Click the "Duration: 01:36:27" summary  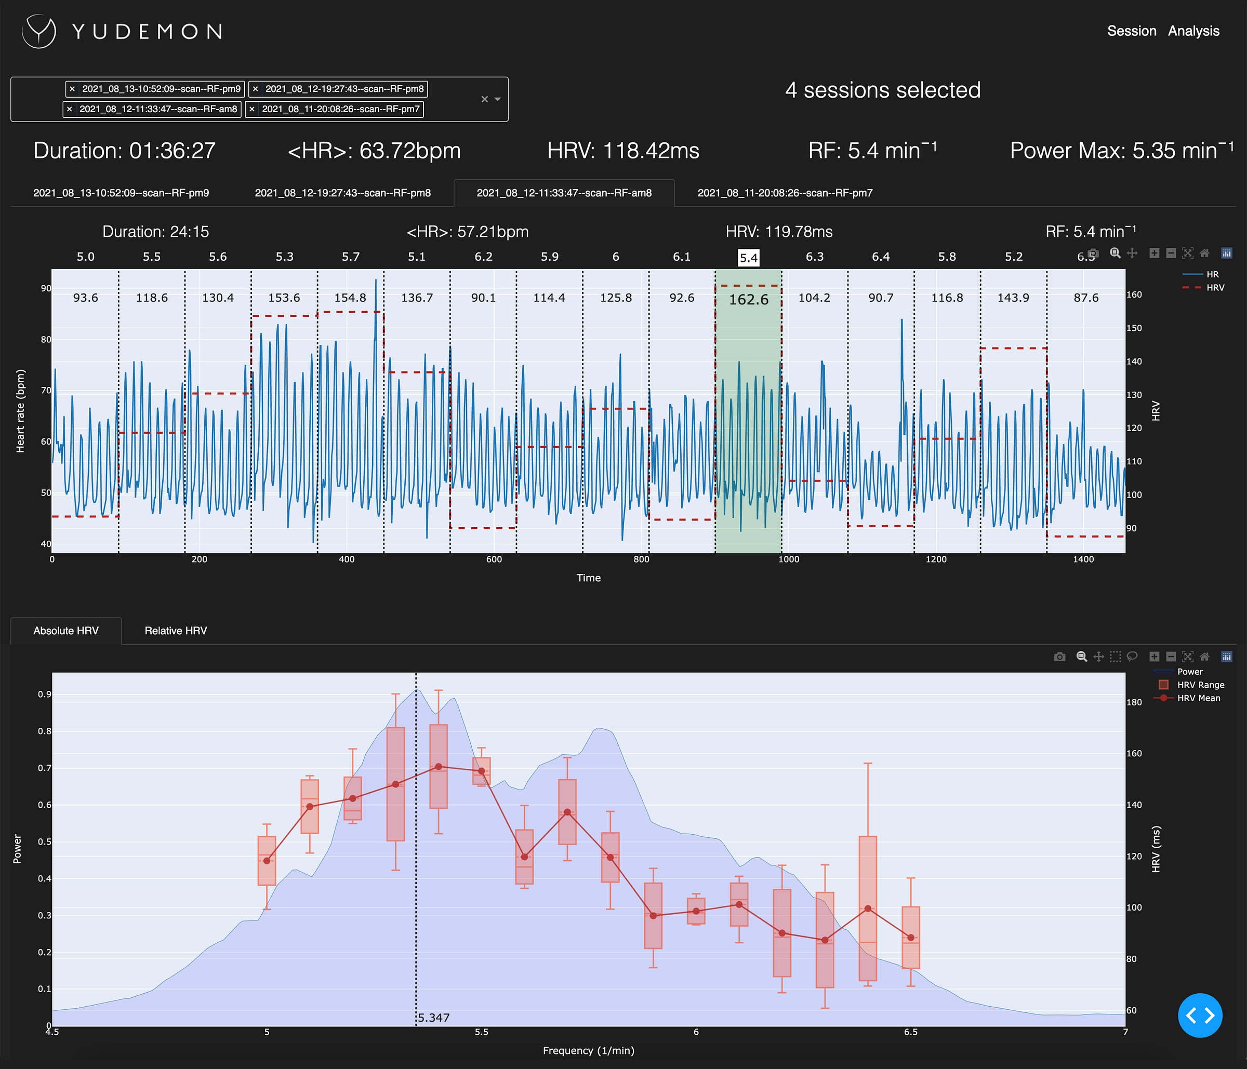pyautogui.click(x=125, y=151)
